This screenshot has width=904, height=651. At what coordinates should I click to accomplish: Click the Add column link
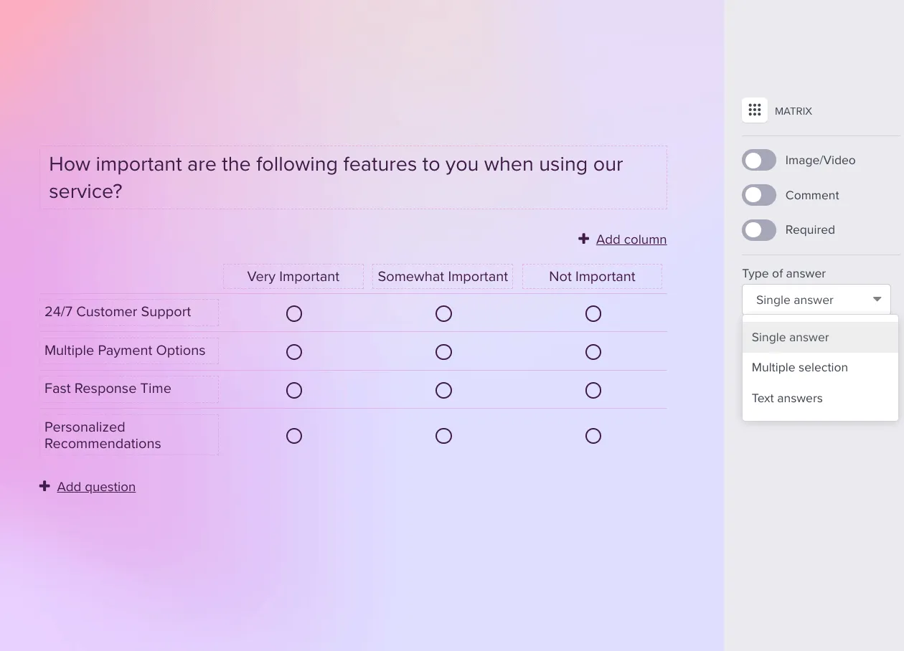(x=631, y=239)
